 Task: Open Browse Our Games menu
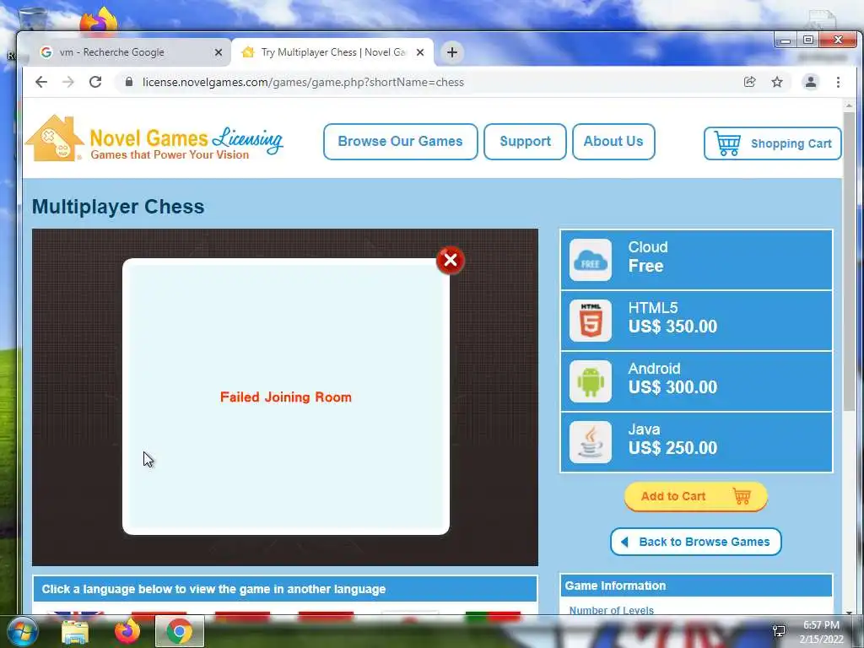coord(400,142)
